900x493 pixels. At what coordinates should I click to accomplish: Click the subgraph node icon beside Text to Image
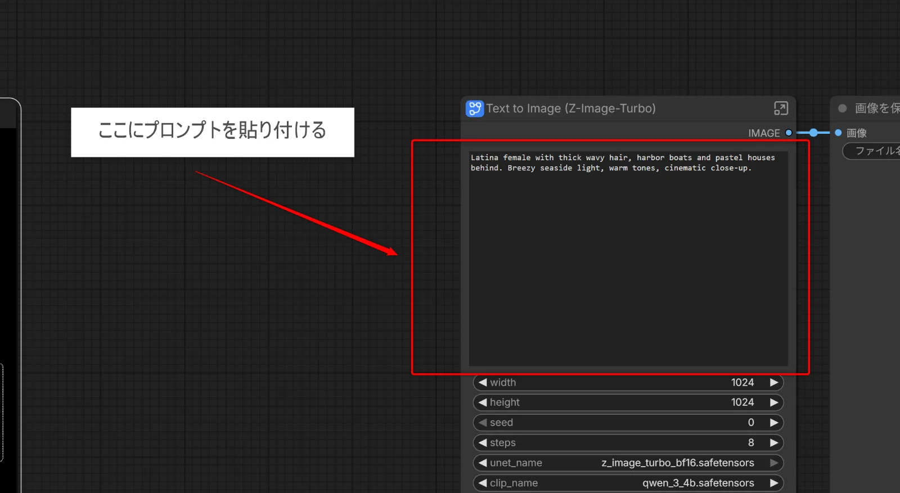click(x=475, y=108)
